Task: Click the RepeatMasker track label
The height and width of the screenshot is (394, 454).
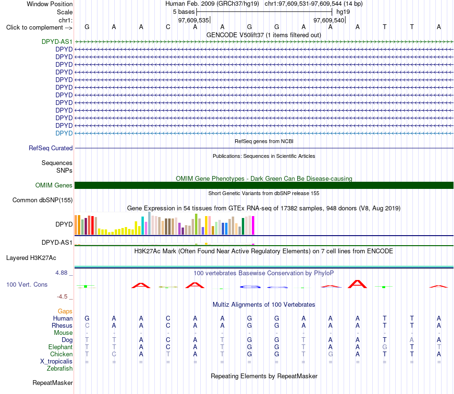Action: (53, 383)
